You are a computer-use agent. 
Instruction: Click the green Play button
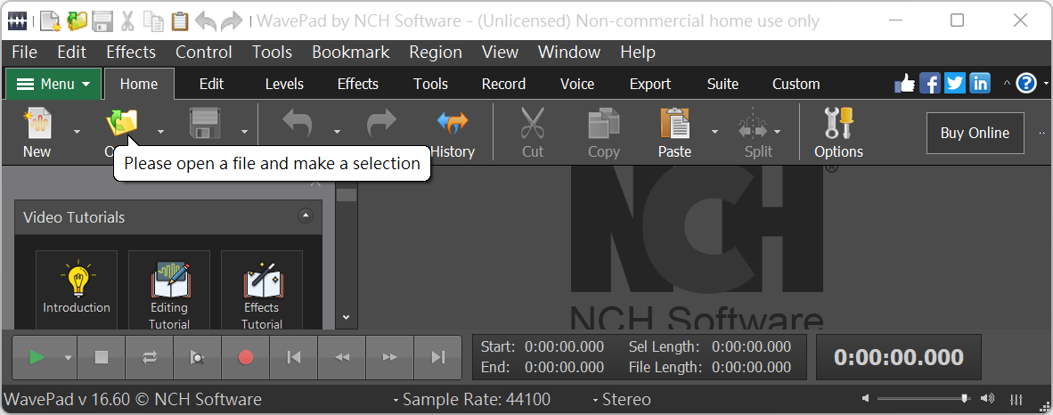click(37, 357)
